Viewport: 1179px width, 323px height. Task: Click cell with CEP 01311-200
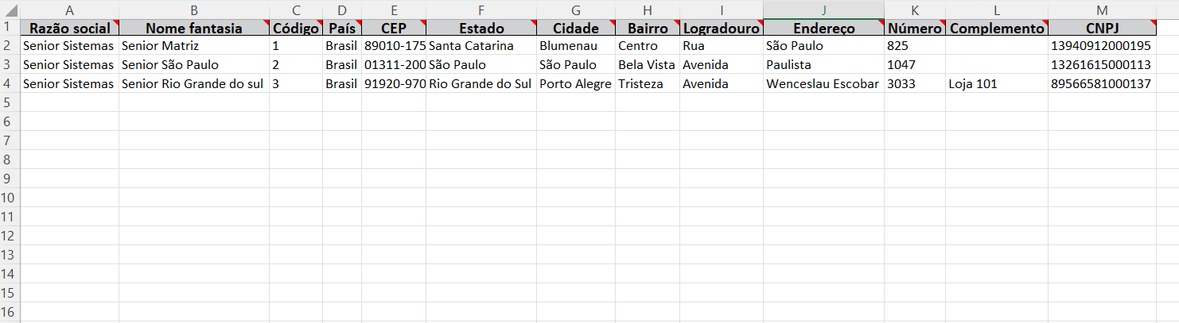395,65
